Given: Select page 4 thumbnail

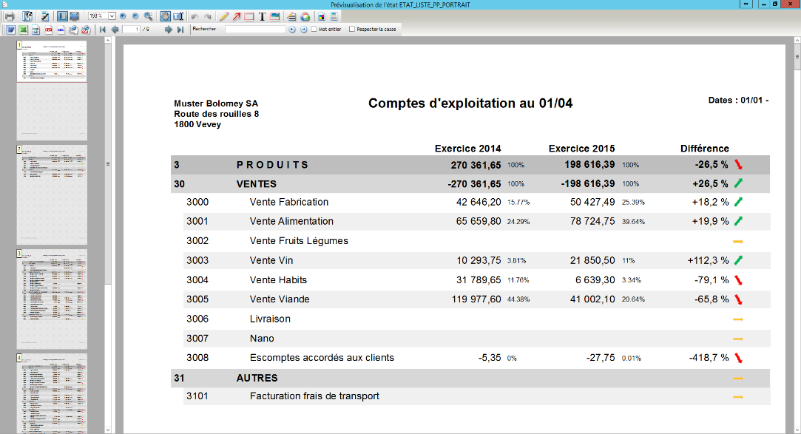Looking at the screenshot, I should (x=52, y=393).
